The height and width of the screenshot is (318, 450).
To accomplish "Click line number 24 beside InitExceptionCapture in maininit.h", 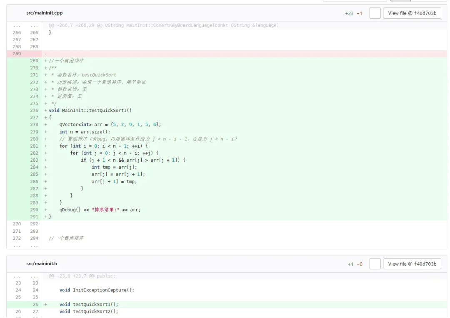I will click(x=35, y=290).
